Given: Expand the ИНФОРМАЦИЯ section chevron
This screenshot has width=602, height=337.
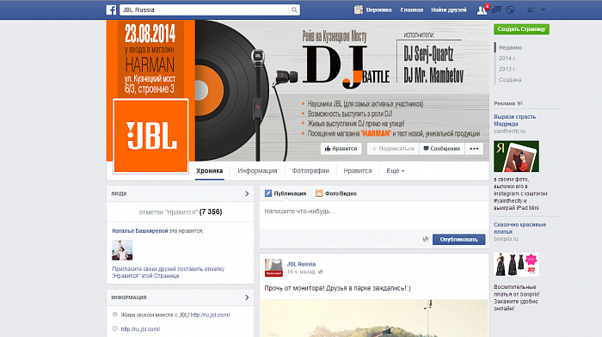Looking at the screenshot, I should (x=247, y=297).
